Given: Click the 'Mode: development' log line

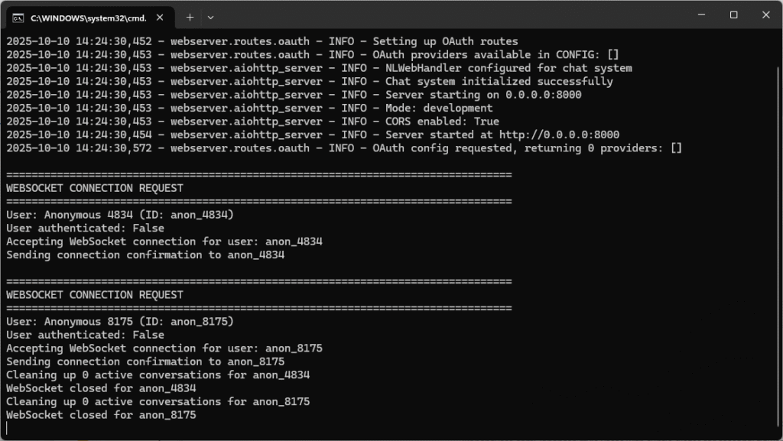Looking at the screenshot, I should point(306,108).
